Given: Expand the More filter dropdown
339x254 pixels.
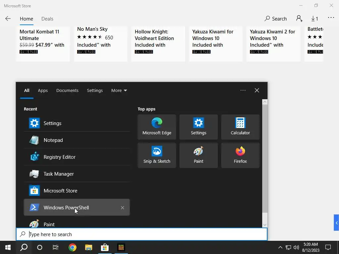Looking at the screenshot, I should click(x=119, y=91).
